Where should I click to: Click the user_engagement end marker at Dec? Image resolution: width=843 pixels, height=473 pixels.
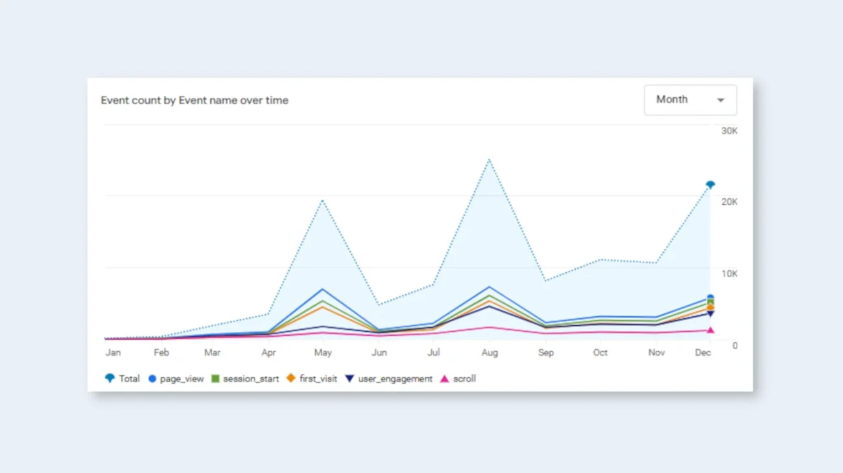(710, 314)
